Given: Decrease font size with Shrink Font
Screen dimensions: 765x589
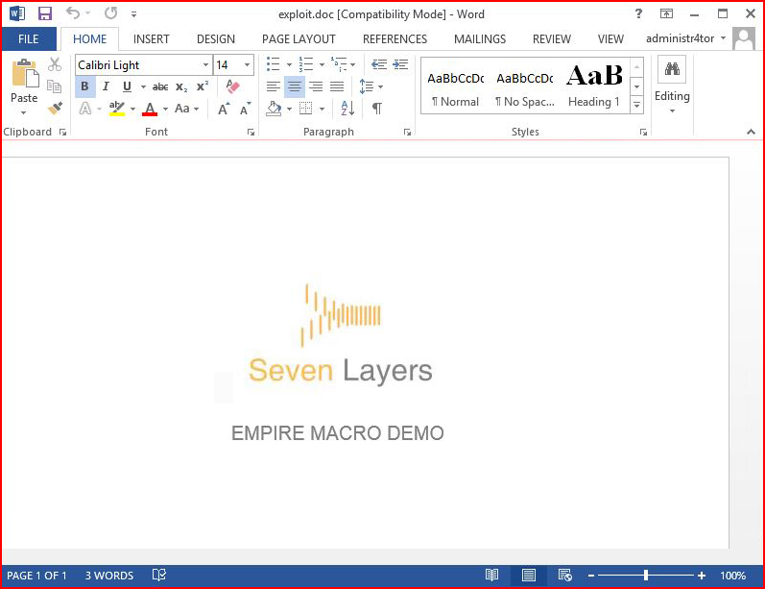Looking at the screenshot, I should (246, 109).
